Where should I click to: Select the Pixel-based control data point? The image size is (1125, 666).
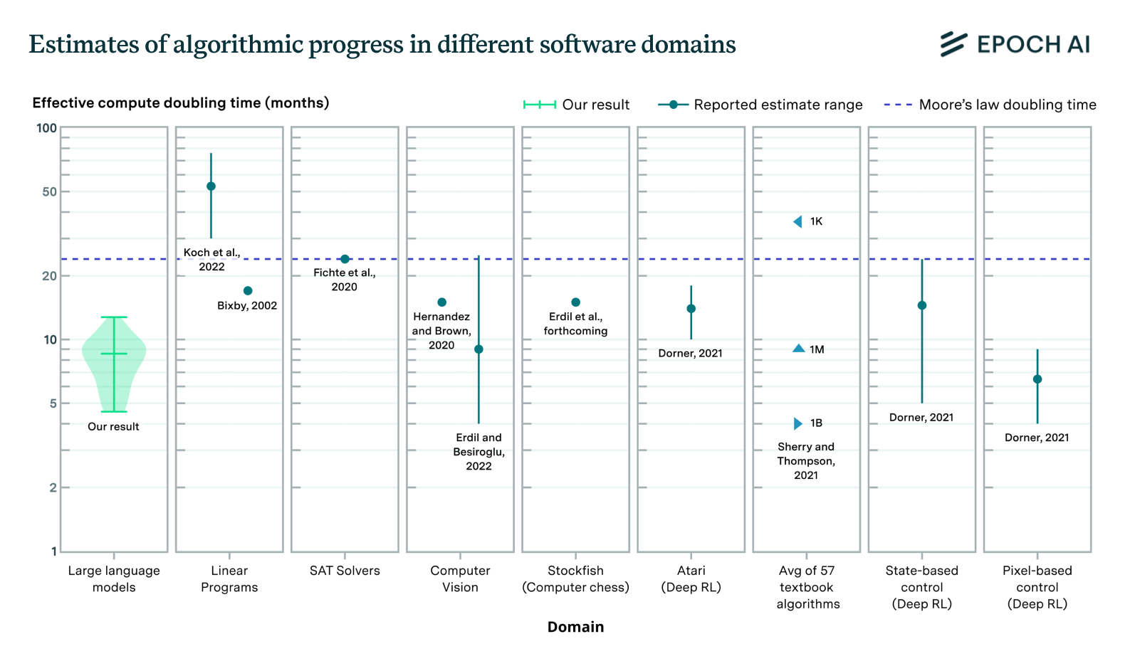(x=1037, y=379)
